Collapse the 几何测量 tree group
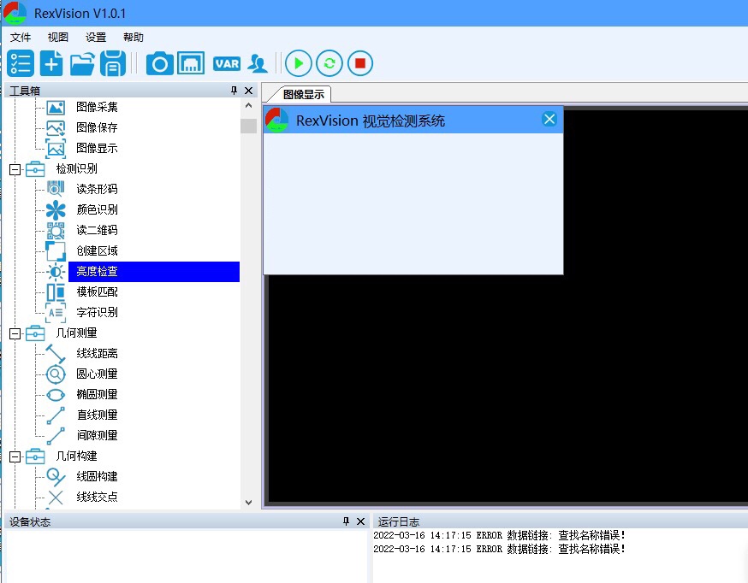748x583 pixels. pos(15,334)
